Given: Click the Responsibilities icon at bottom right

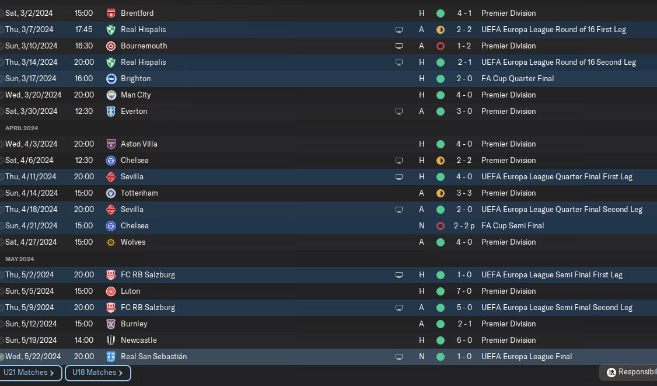Looking at the screenshot, I should 611,372.
